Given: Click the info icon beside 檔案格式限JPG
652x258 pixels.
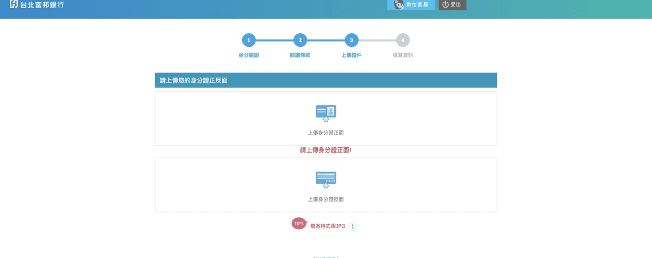Looking at the screenshot, I should [353, 226].
